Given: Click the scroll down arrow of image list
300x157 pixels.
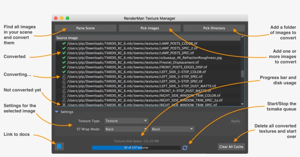Looking at the screenshot, I should pos(243,104).
